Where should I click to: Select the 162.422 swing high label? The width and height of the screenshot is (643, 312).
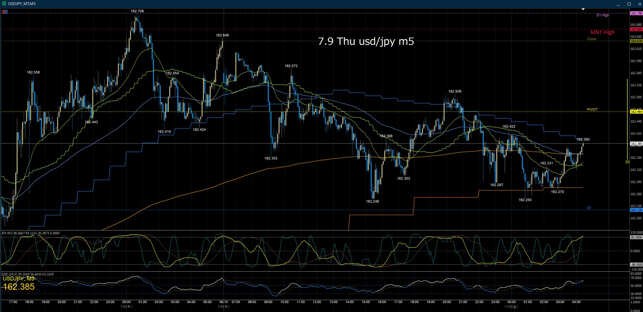(x=509, y=127)
